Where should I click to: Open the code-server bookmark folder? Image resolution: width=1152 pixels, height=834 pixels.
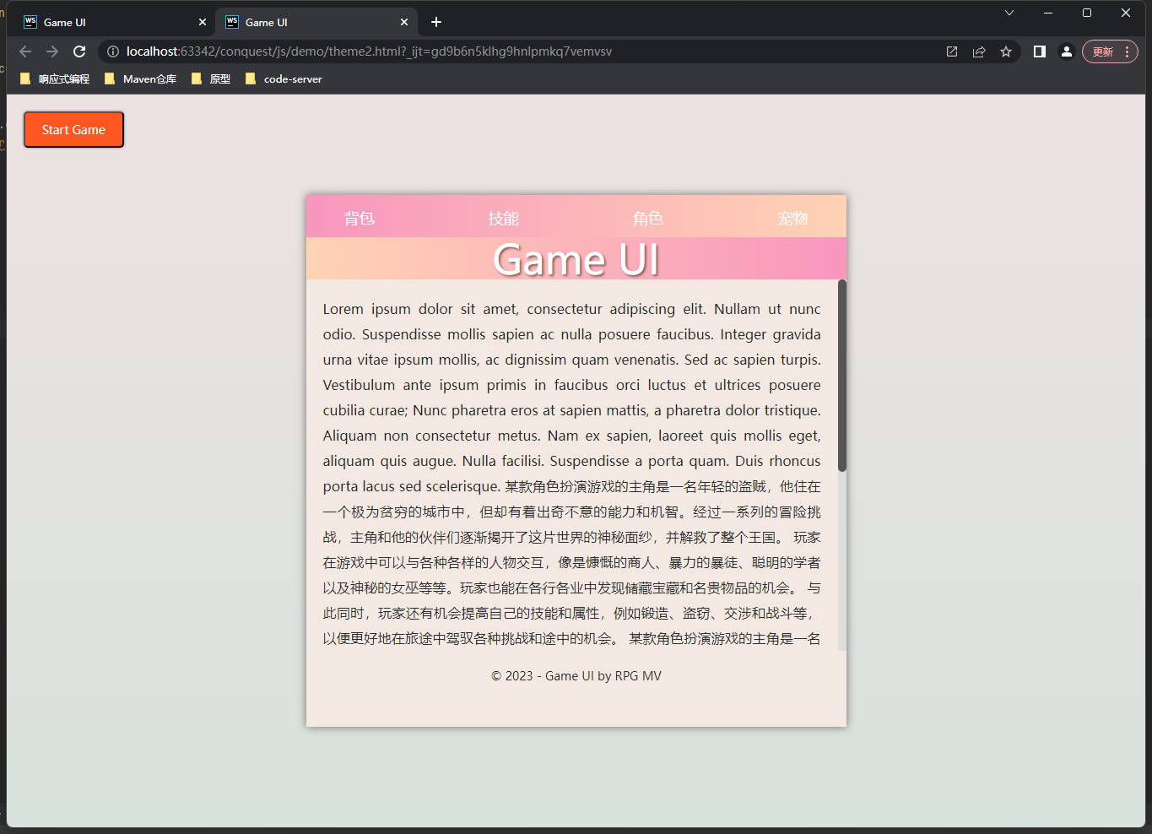click(284, 79)
